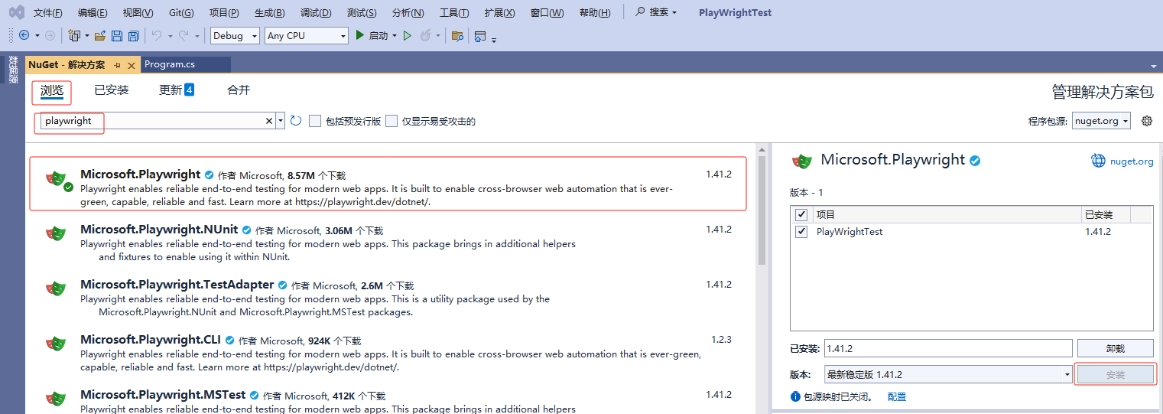Image resolution: width=1163 pixels, height=414 pixels.
Task: Open the 搜索 search box in menu bar
Action: pos(657,13)
